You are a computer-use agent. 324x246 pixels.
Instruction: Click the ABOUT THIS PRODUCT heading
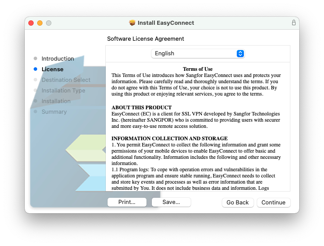[x=142, y=108]
